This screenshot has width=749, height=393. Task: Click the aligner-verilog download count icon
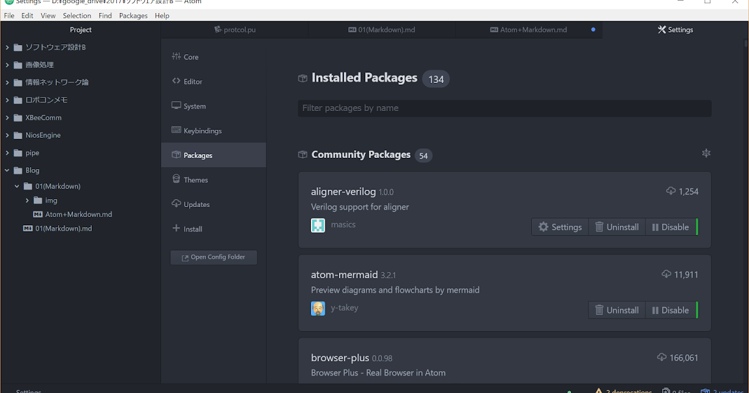(671, 192)
